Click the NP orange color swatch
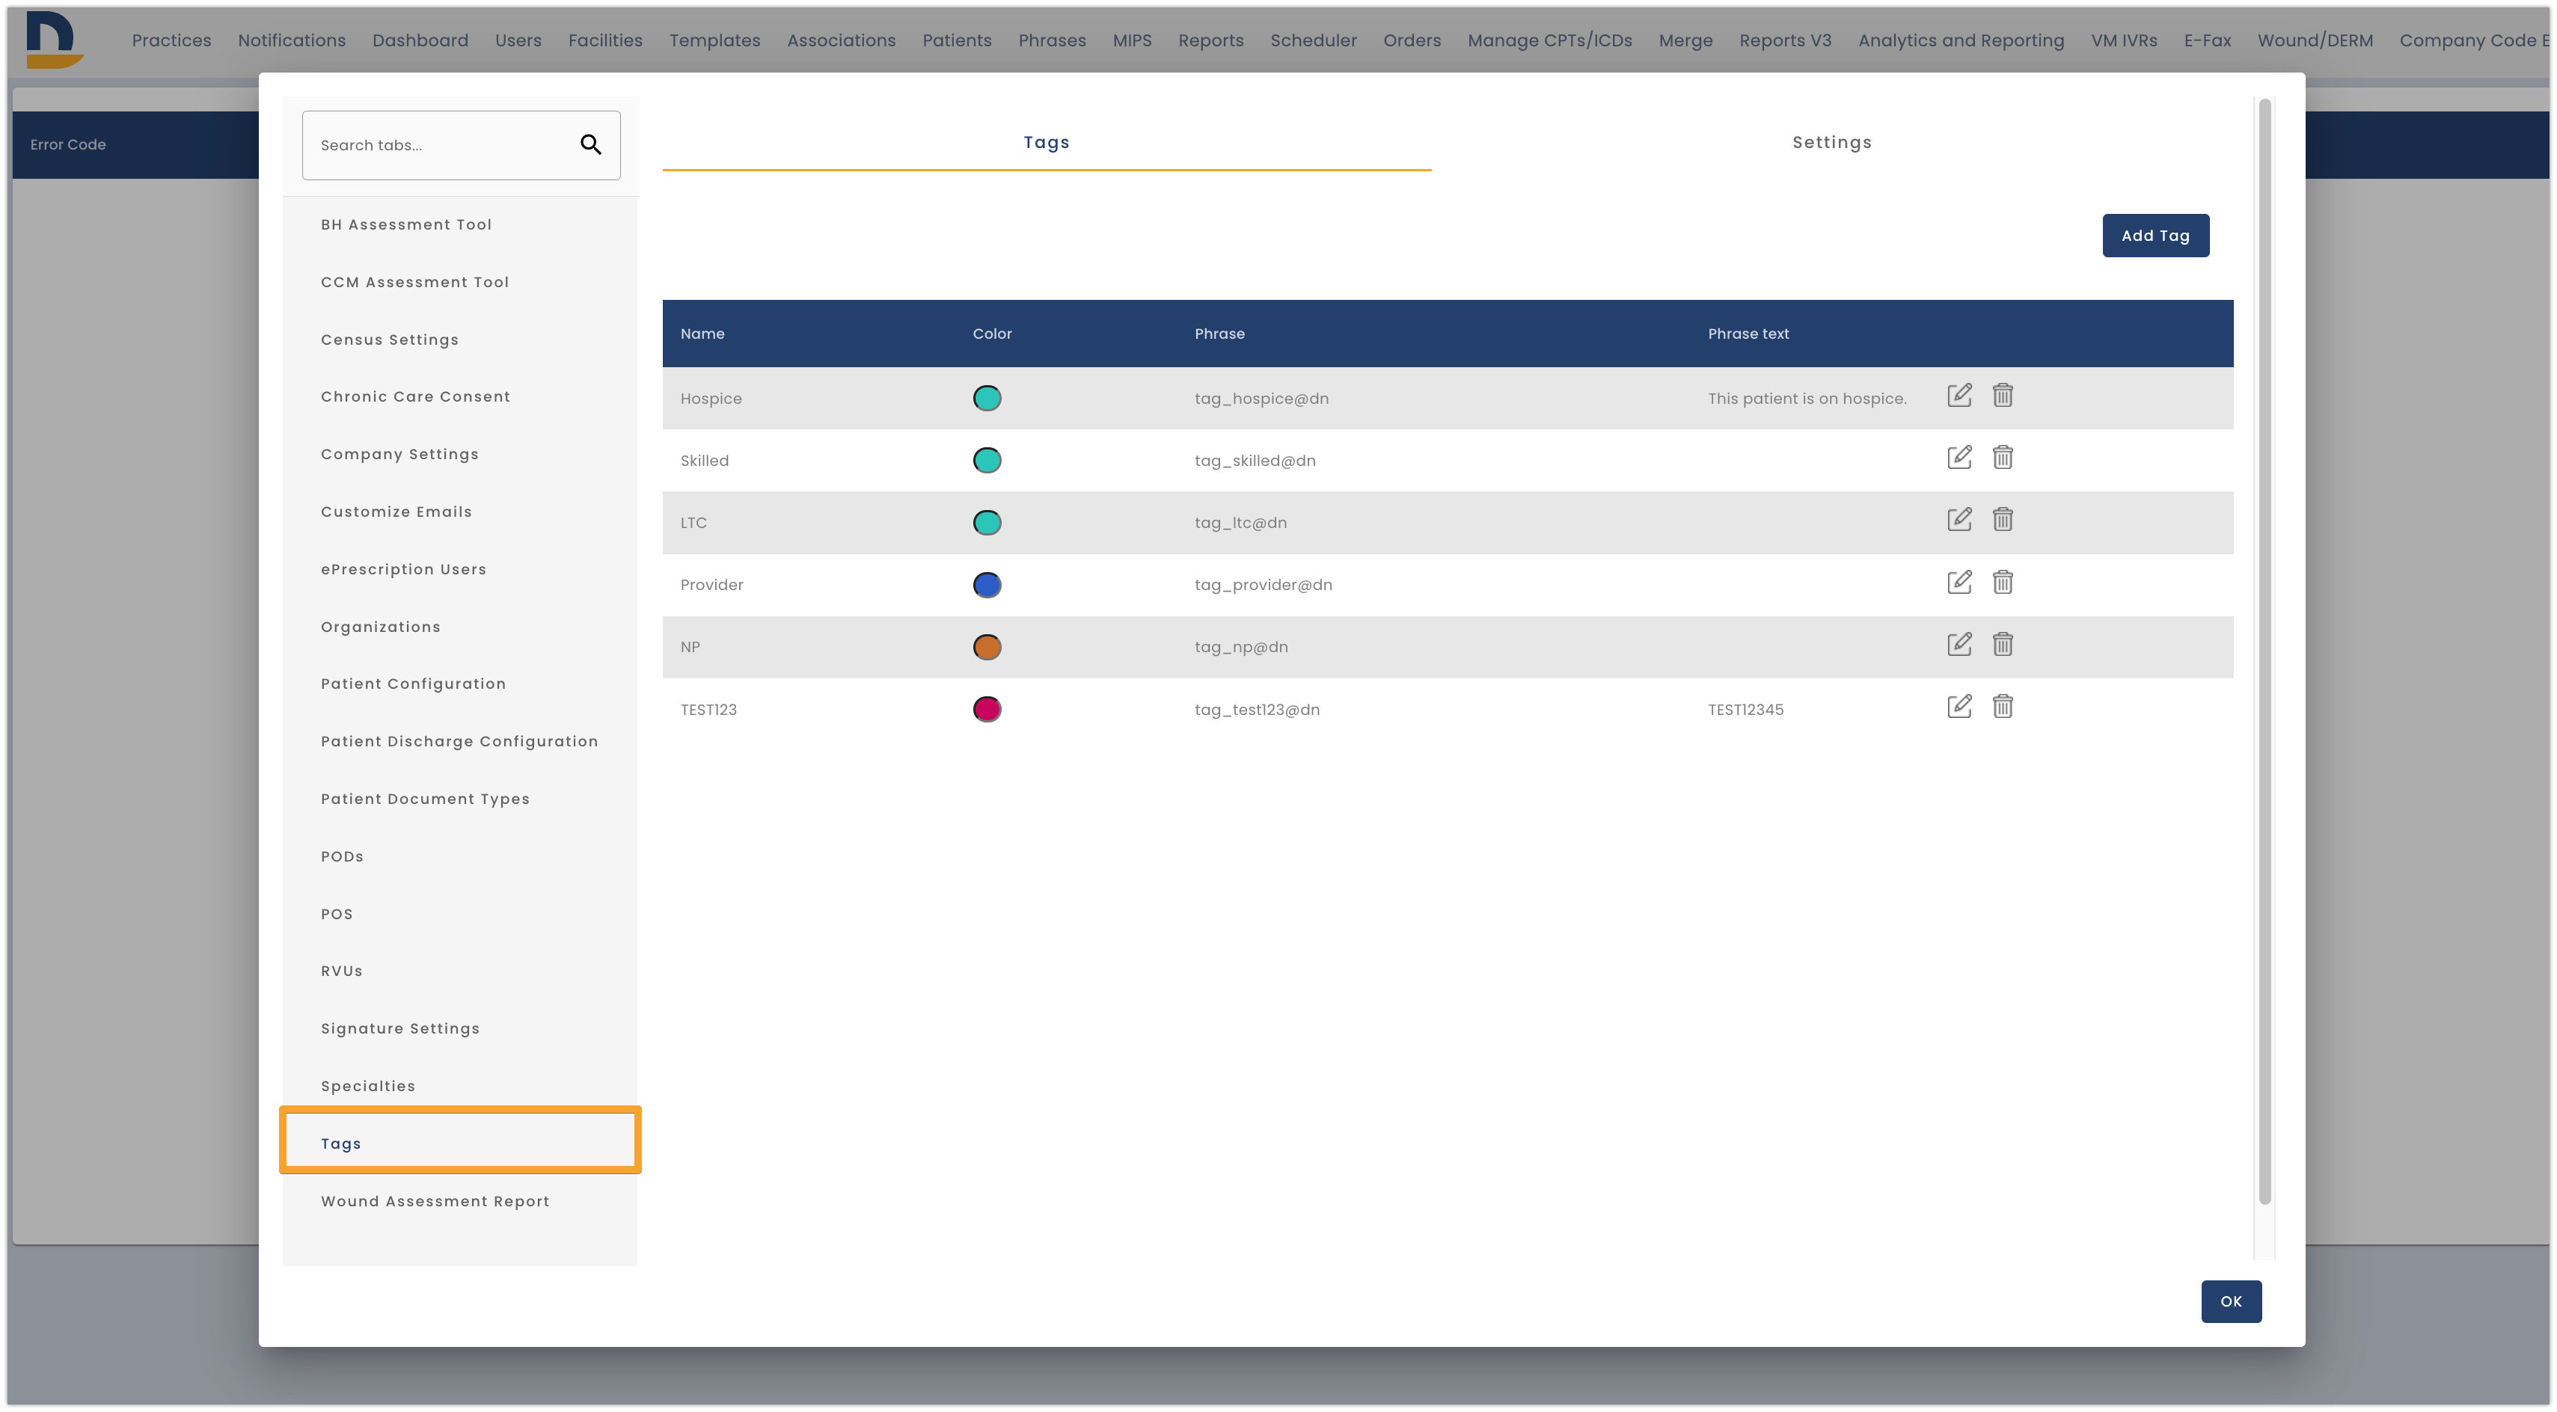This screenshot has height=1412, width=2557. point(987,647)
